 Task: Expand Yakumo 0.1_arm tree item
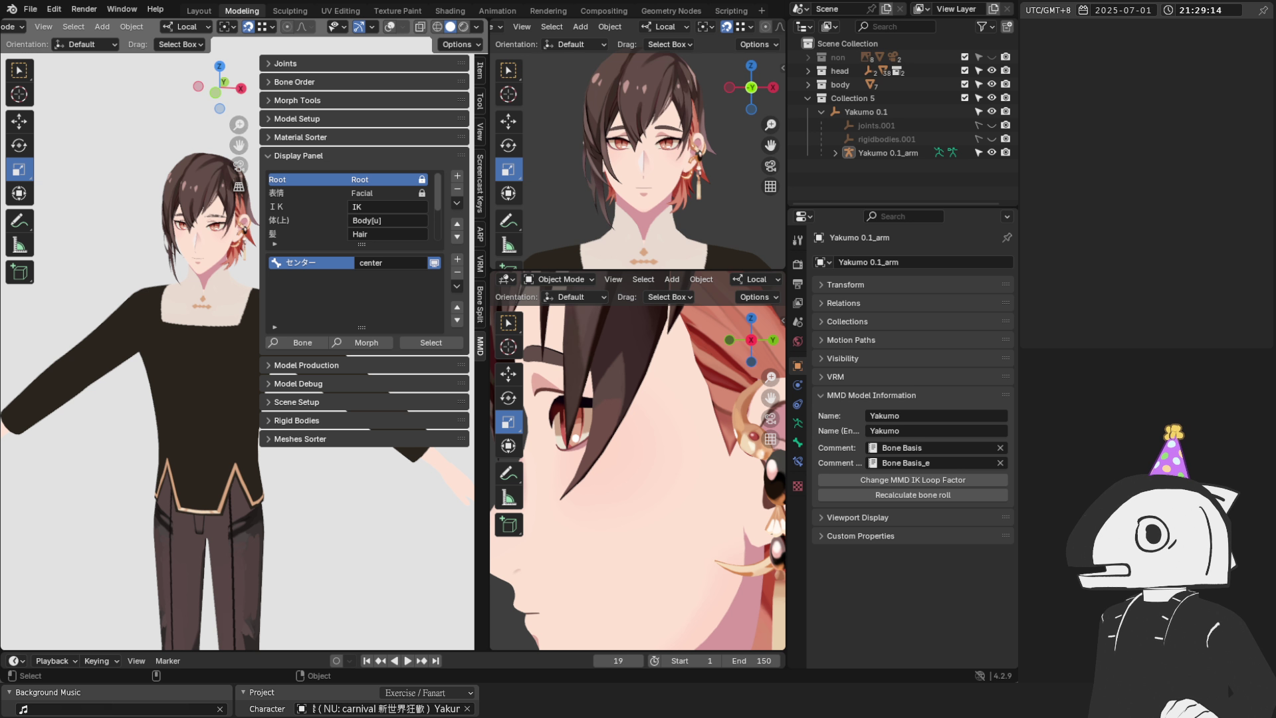tap(835, 153)
